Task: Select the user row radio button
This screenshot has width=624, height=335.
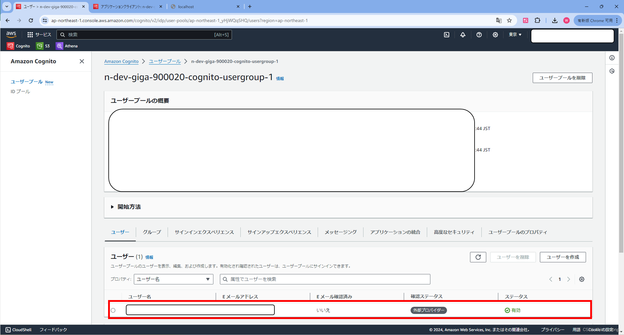Action: 113,310
